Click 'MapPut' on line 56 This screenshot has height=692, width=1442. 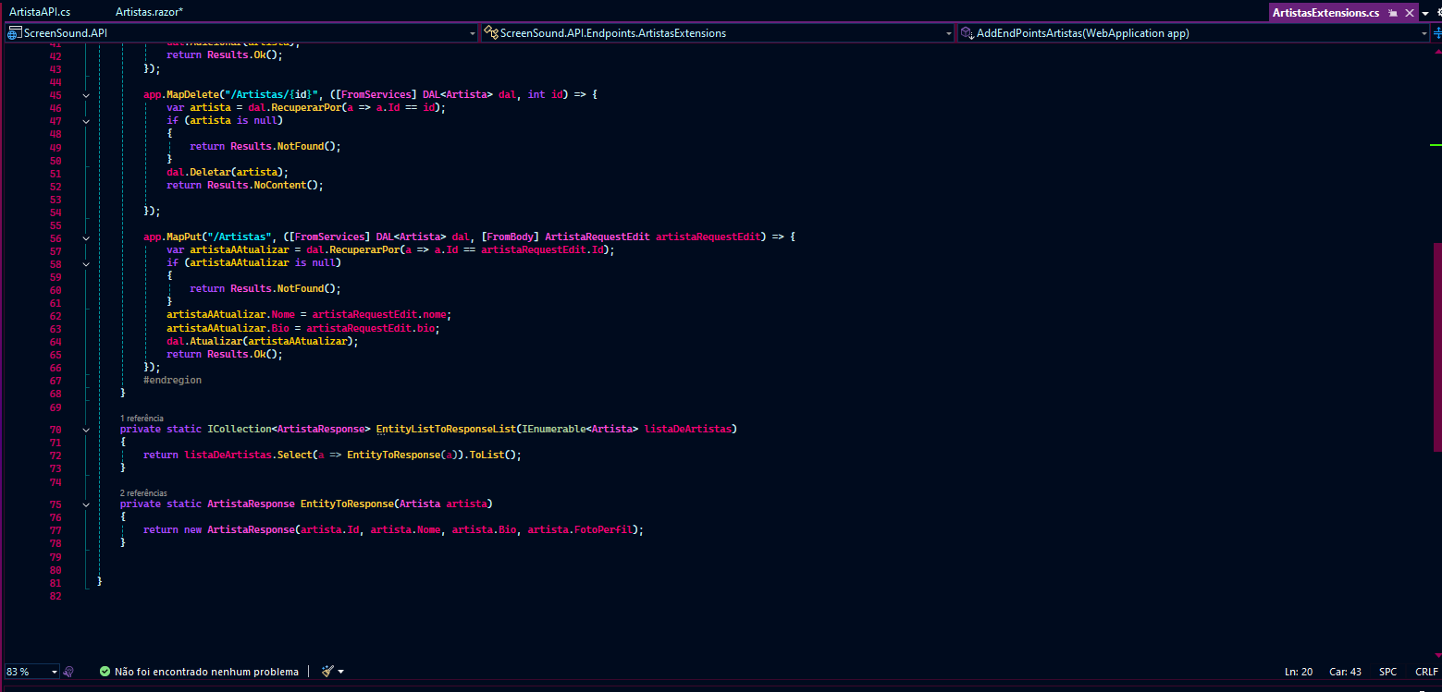point(183,237)
